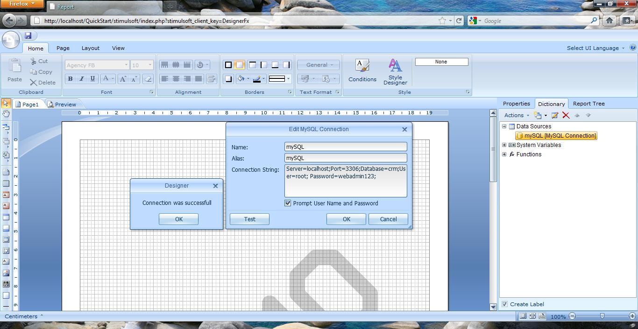
Task: Click the Clear formatting eraser icon
Action: [148, 79]
